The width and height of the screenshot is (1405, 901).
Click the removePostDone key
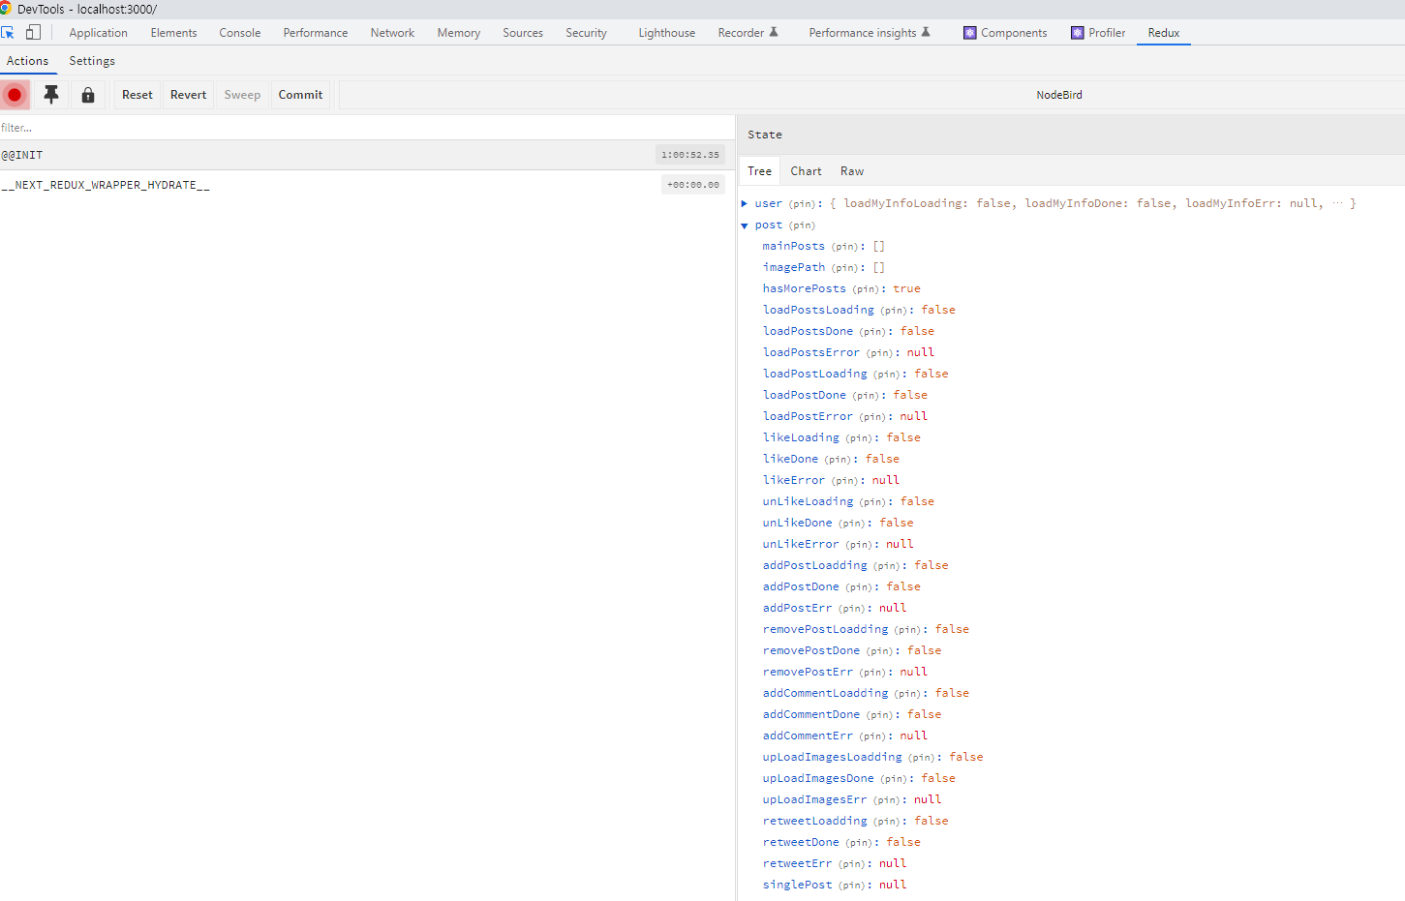[x=811, y=650]
